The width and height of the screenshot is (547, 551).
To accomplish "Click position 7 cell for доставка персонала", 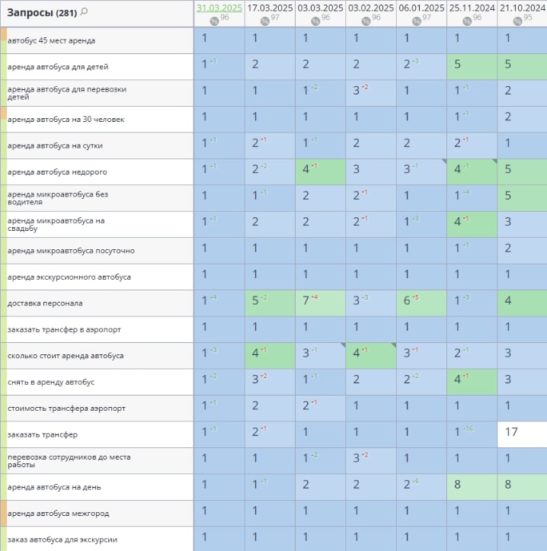I will [x=320, y=303].
